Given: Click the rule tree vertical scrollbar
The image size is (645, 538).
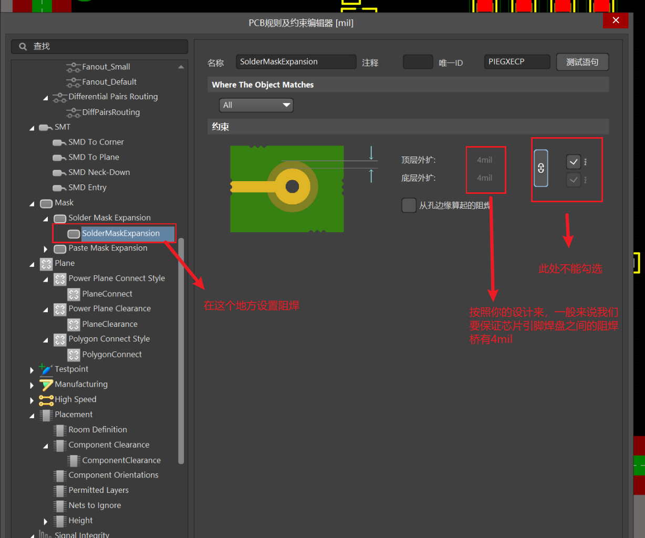Looking at the screenshot, I should tap(181, 351).
